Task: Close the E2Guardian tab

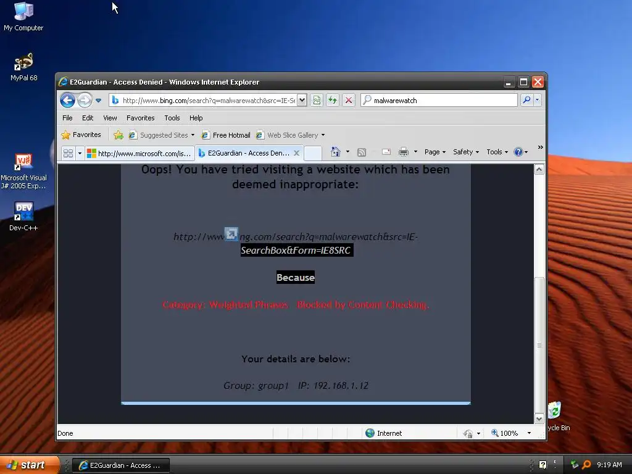Action: click(296, 153)
